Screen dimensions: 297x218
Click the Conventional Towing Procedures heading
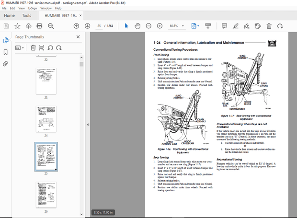coord(175,50)
